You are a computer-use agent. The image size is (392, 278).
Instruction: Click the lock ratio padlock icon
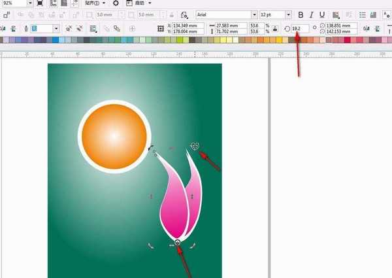click(x=275, y=29)
